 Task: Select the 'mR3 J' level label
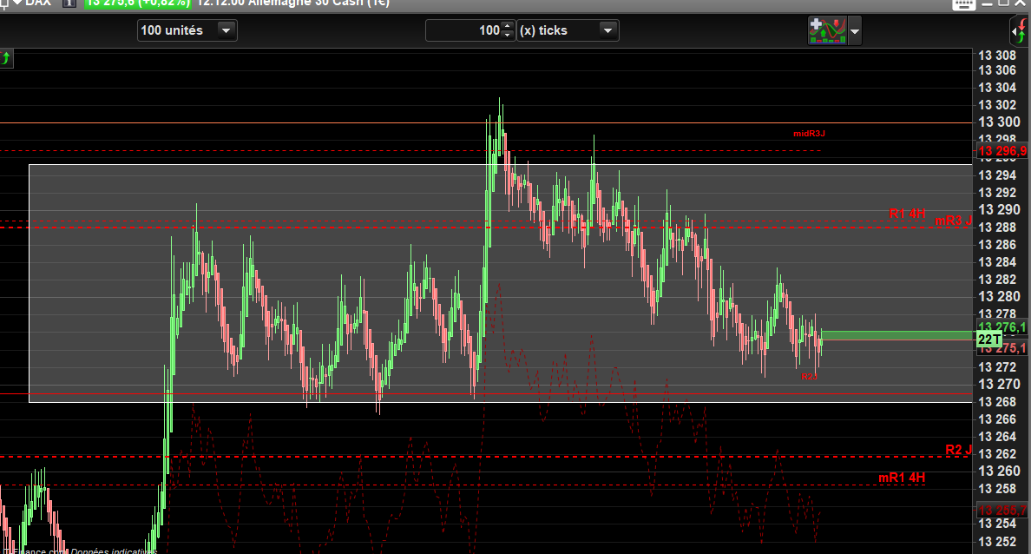click(x=953, y=221)
